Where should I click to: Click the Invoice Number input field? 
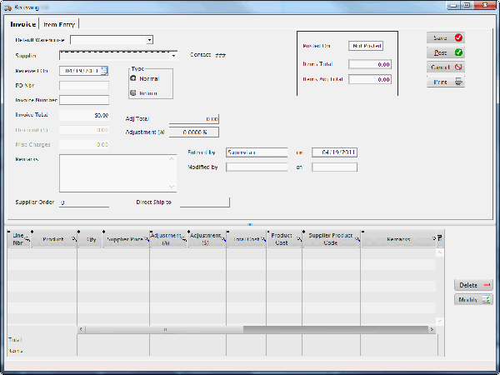pyautogui.click(x=84, y=100)
